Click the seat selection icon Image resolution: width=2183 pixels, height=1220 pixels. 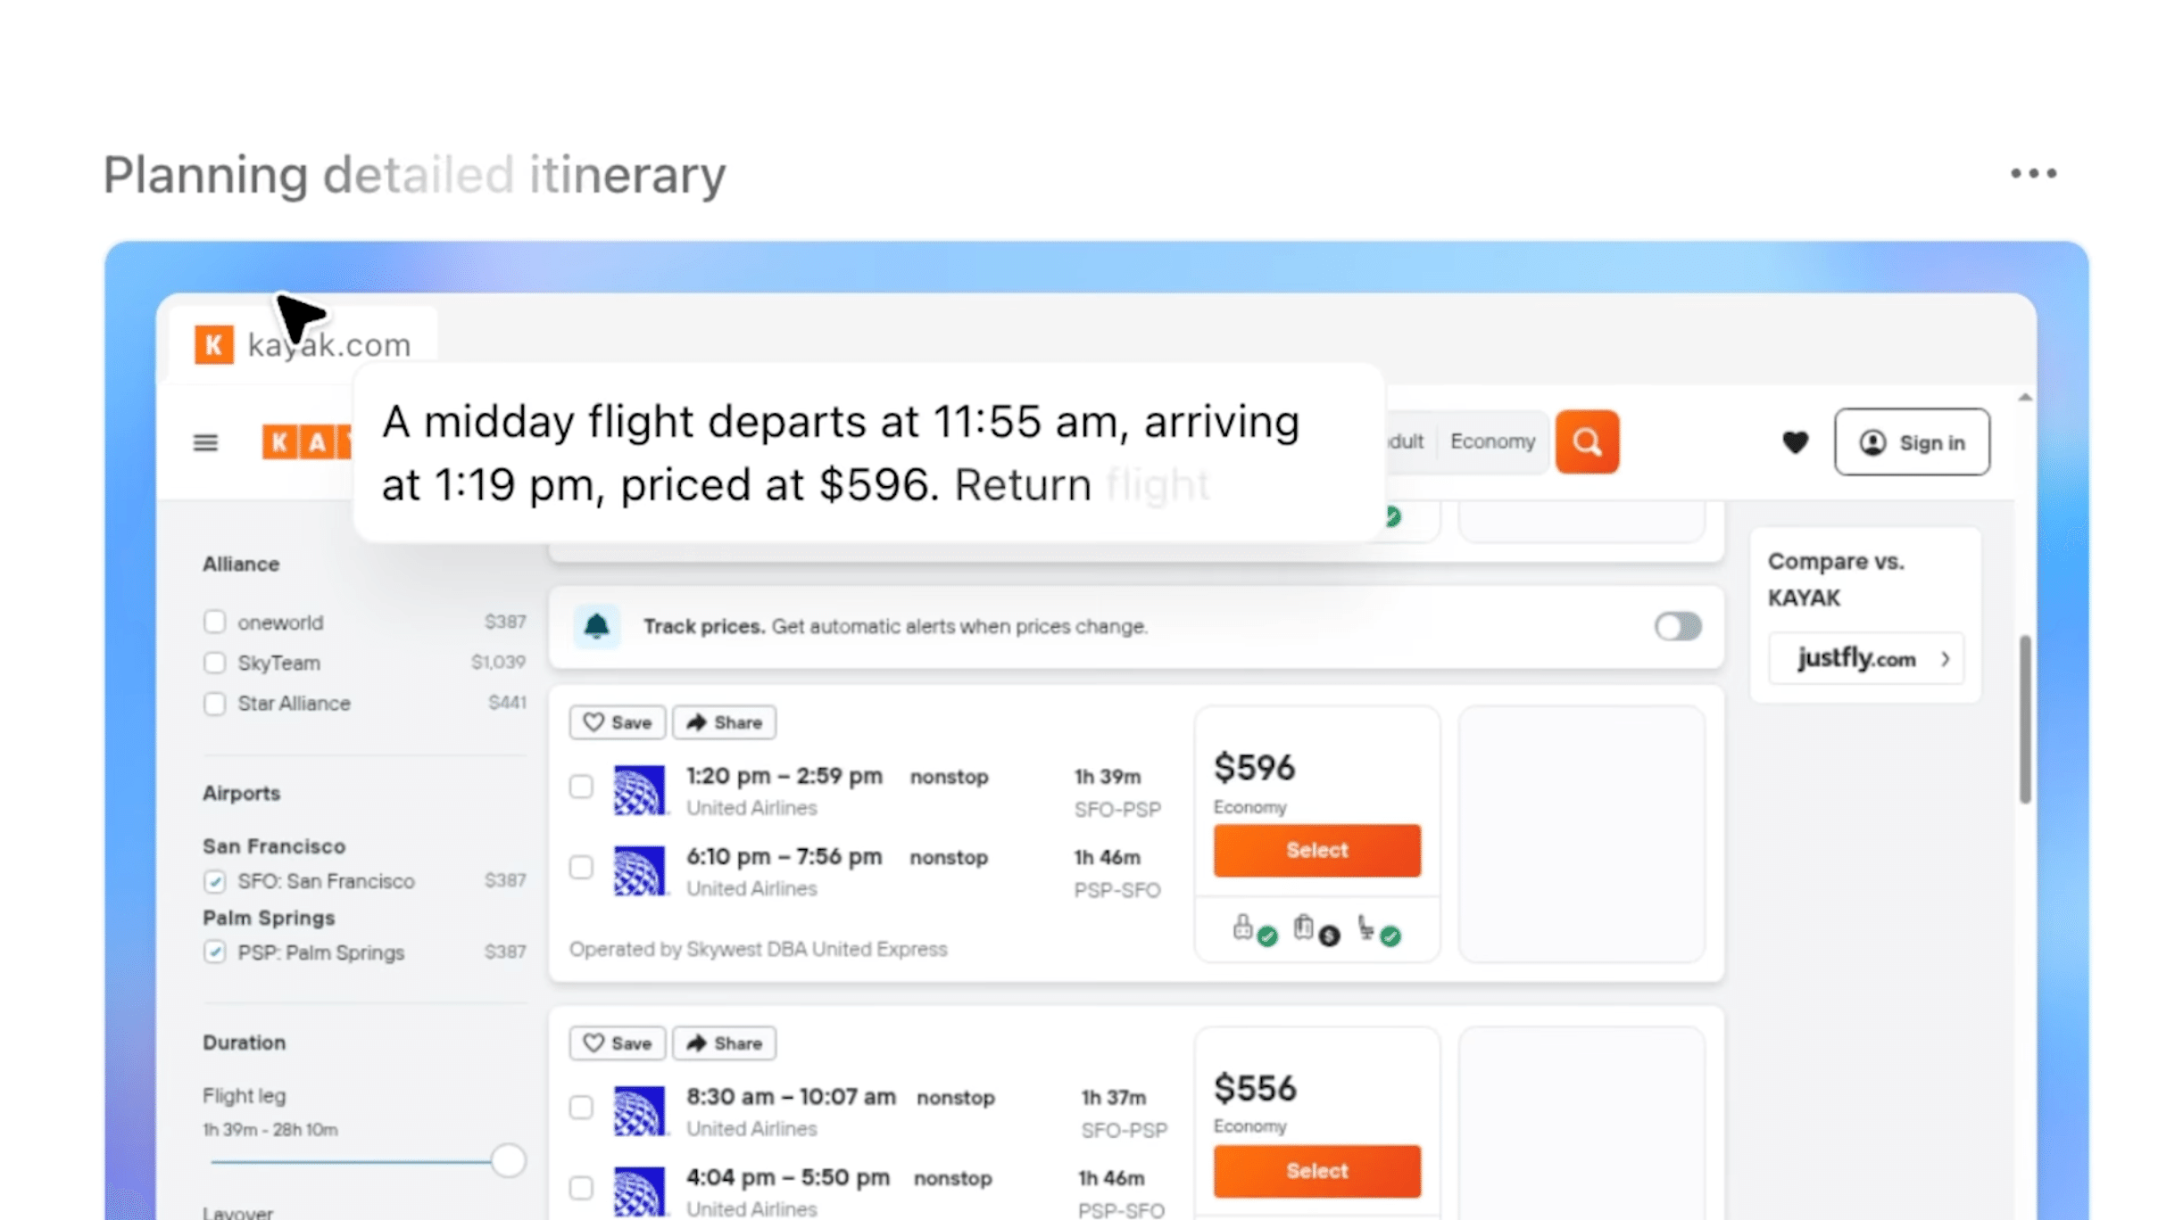click(x=1366, y=928)
